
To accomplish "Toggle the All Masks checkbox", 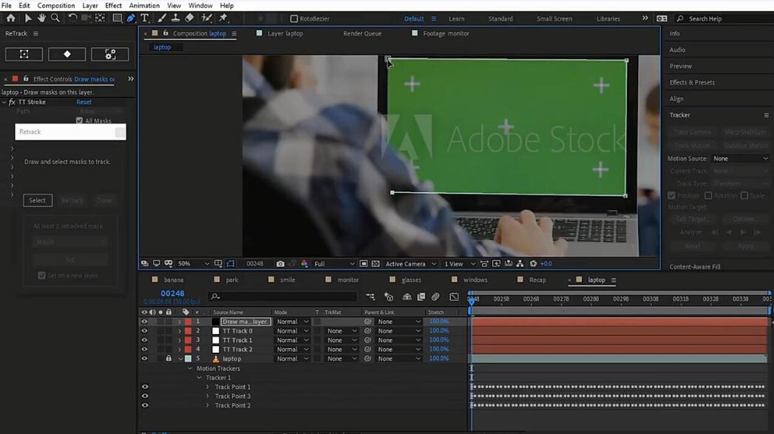I will coord(80,121).
